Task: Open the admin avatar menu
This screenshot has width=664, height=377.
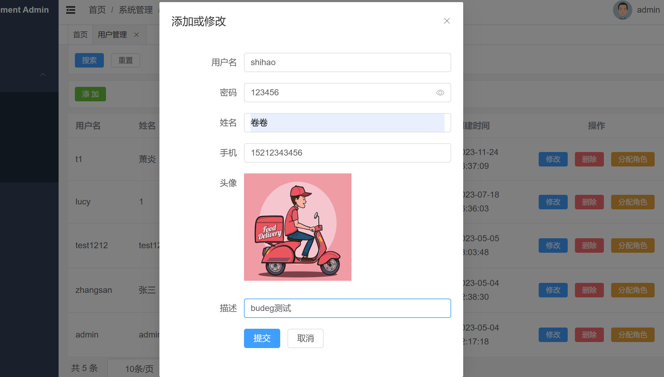Action: [x=622, y=10]
